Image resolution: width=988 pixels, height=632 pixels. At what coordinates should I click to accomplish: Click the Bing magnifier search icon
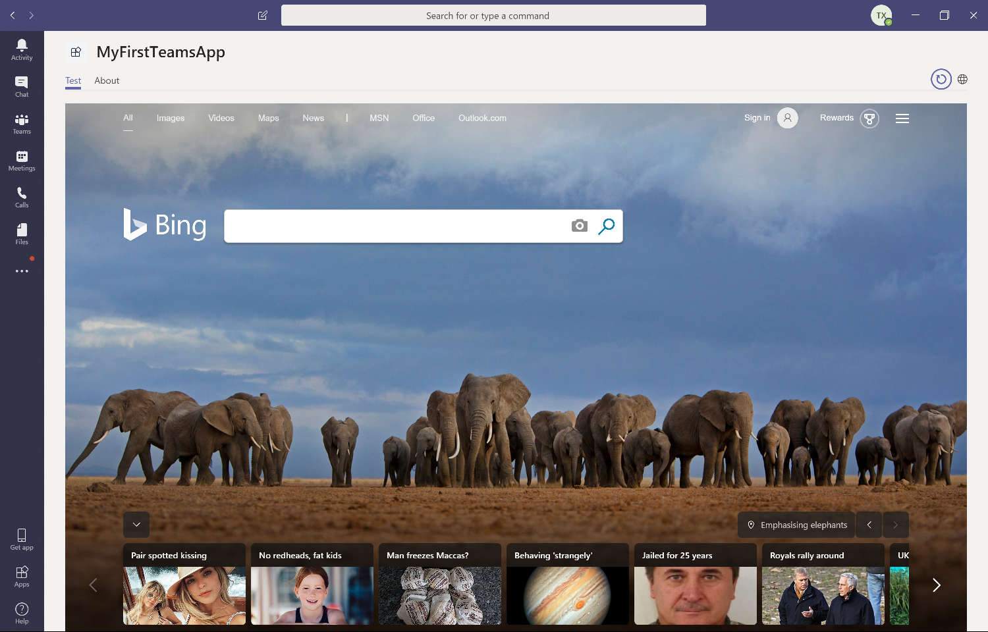(x=607, y=226)
